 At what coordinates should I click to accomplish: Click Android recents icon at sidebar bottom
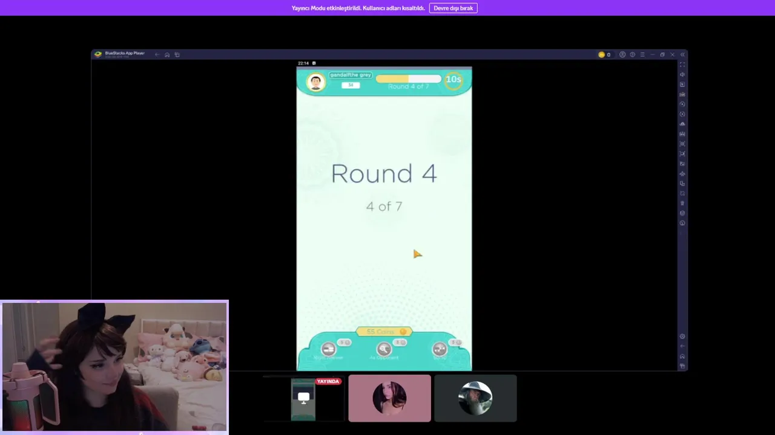[682, 366]
